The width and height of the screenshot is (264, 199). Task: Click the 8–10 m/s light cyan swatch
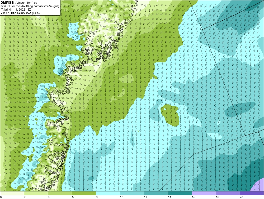pos(108,193)
